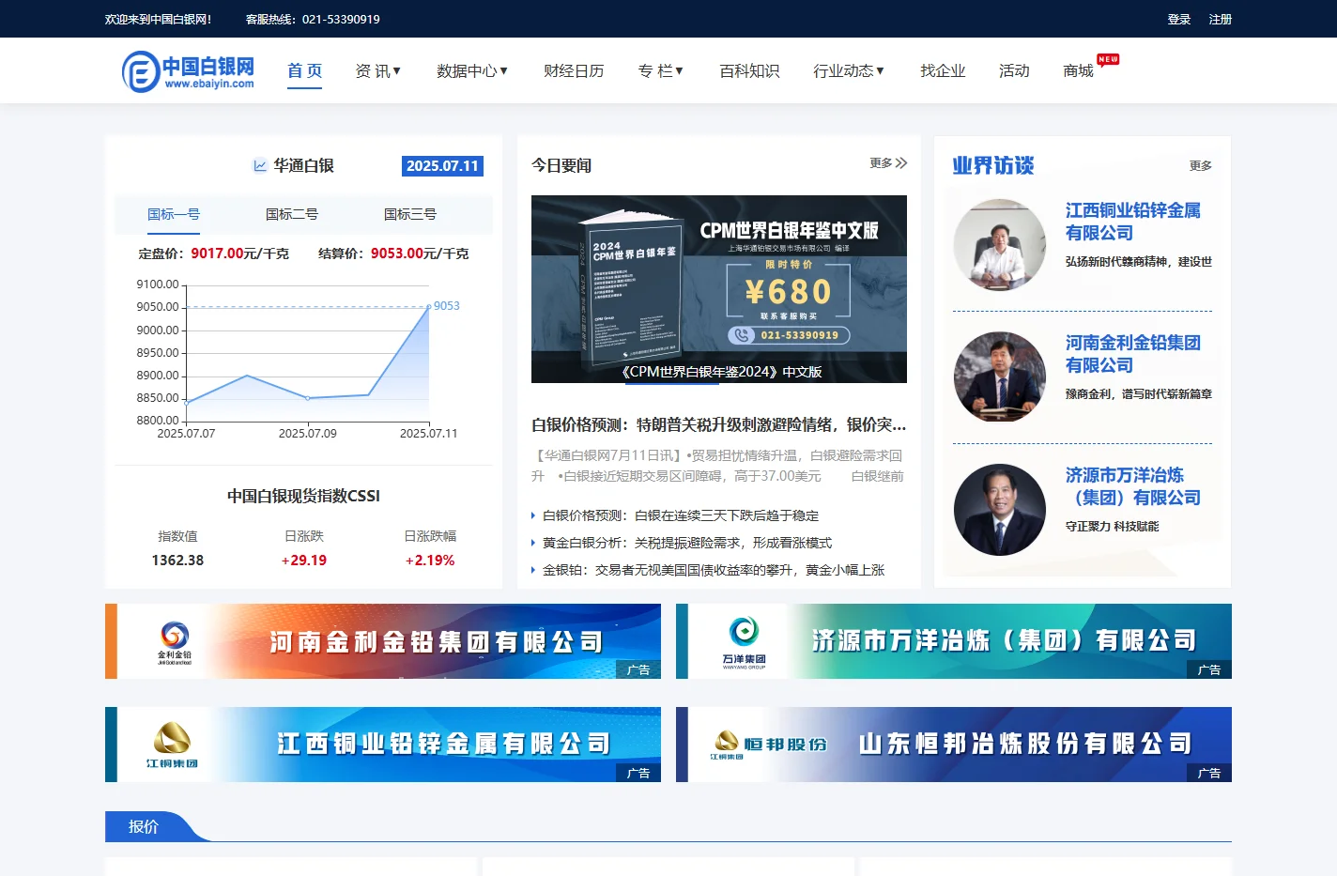1337x876 pixels.
Task: Expand the 行业动态 dropdown menu
Action: tap(849, 71)
